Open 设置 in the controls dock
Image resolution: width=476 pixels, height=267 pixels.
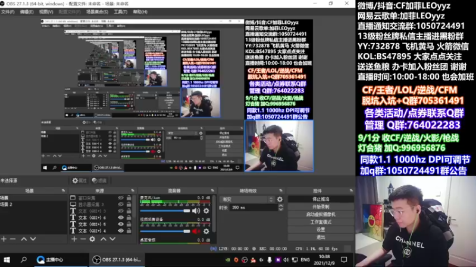click(x=321, y=230)
